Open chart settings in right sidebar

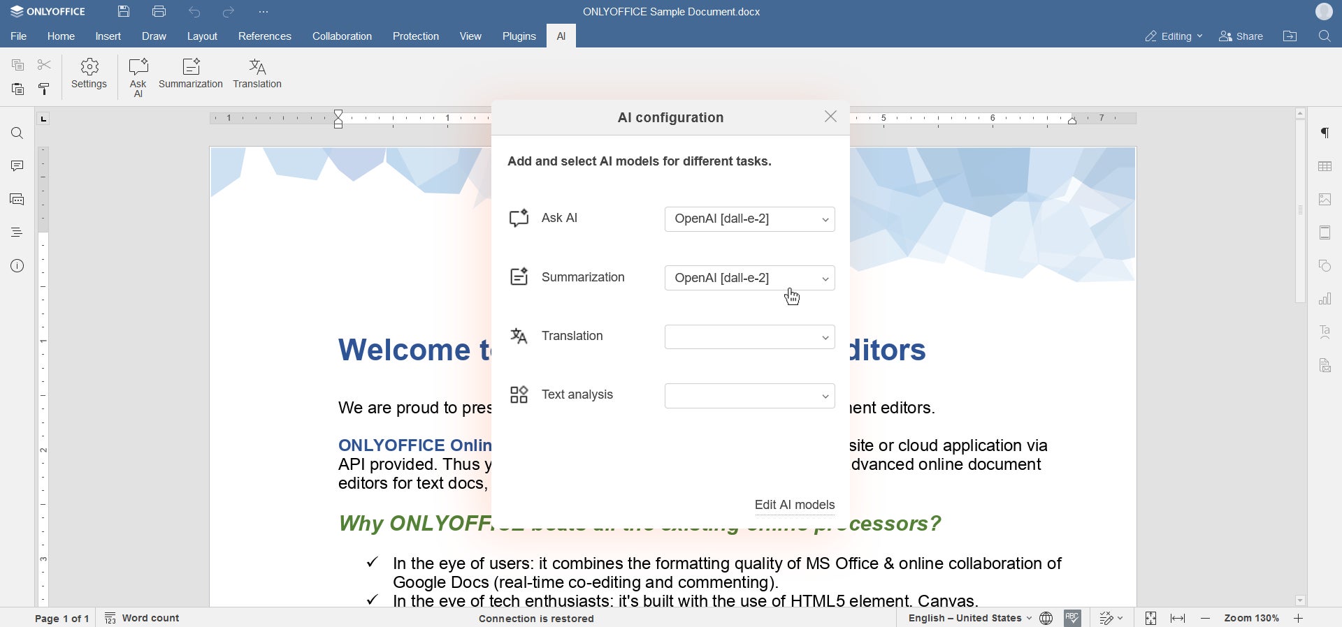click(x=1325, y=299)
